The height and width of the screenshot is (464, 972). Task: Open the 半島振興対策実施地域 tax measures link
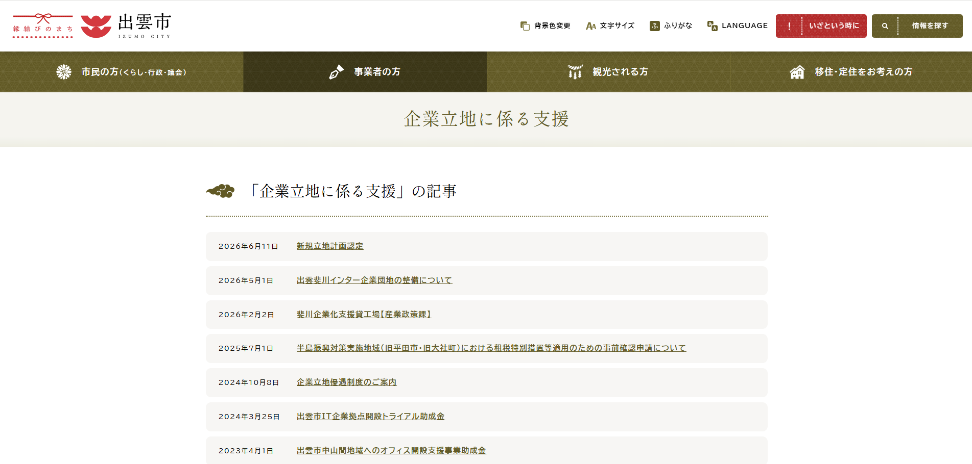(x=491, y=348)
